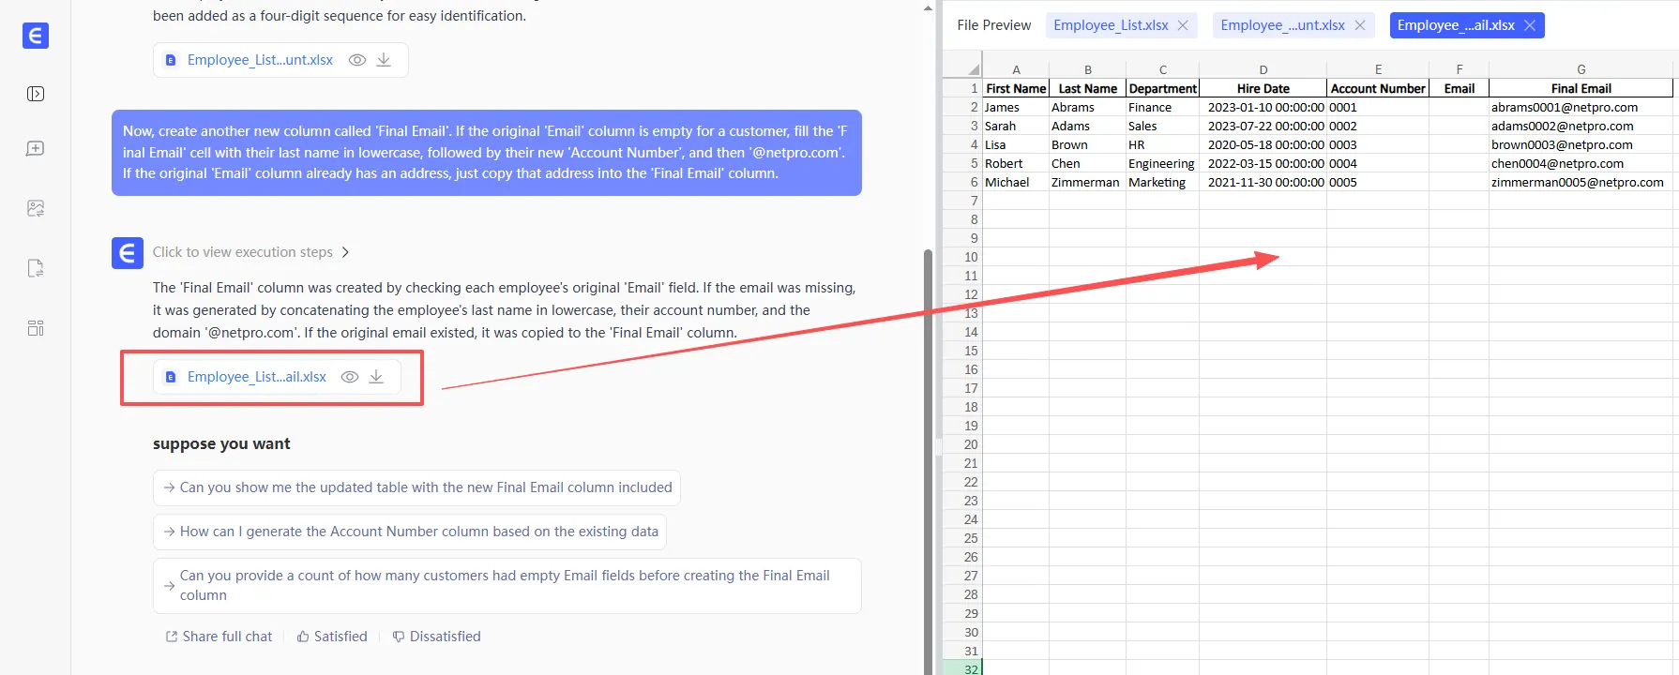Toggle the sidebar panel icon
Image resolution: width=1679 pixels, height=675 pixels.
36,94
